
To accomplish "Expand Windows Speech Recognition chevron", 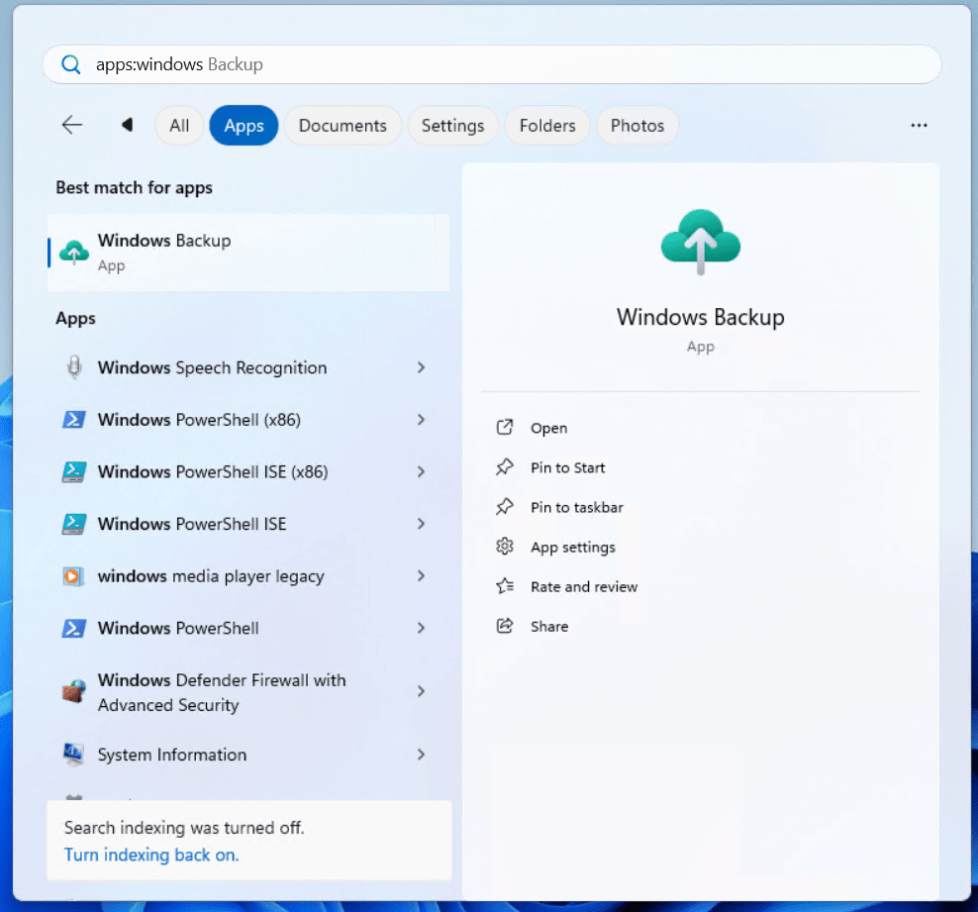I will coord(421,367).
